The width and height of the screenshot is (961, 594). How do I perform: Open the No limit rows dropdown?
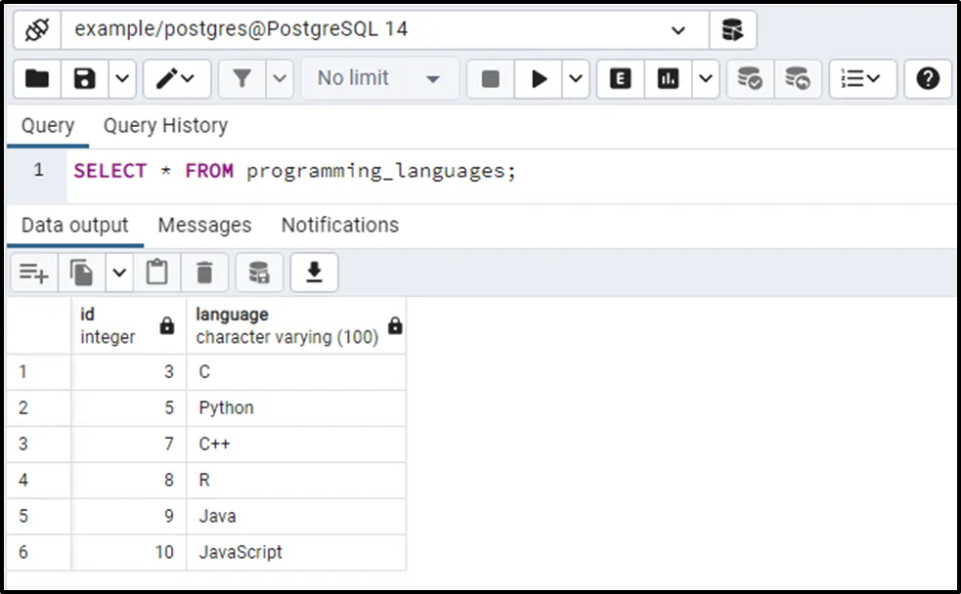pos(379,79)
